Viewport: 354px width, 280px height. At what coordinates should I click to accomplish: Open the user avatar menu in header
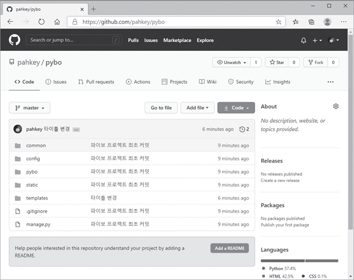click(x=334, y=40)
